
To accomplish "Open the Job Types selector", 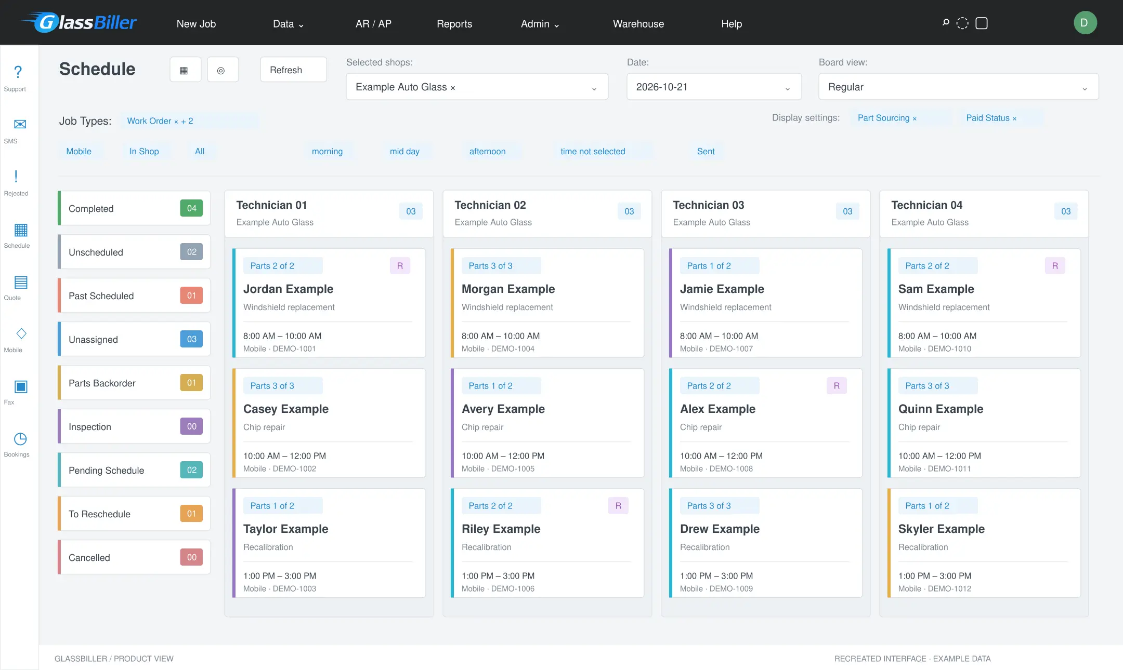I will click(189, 121).
